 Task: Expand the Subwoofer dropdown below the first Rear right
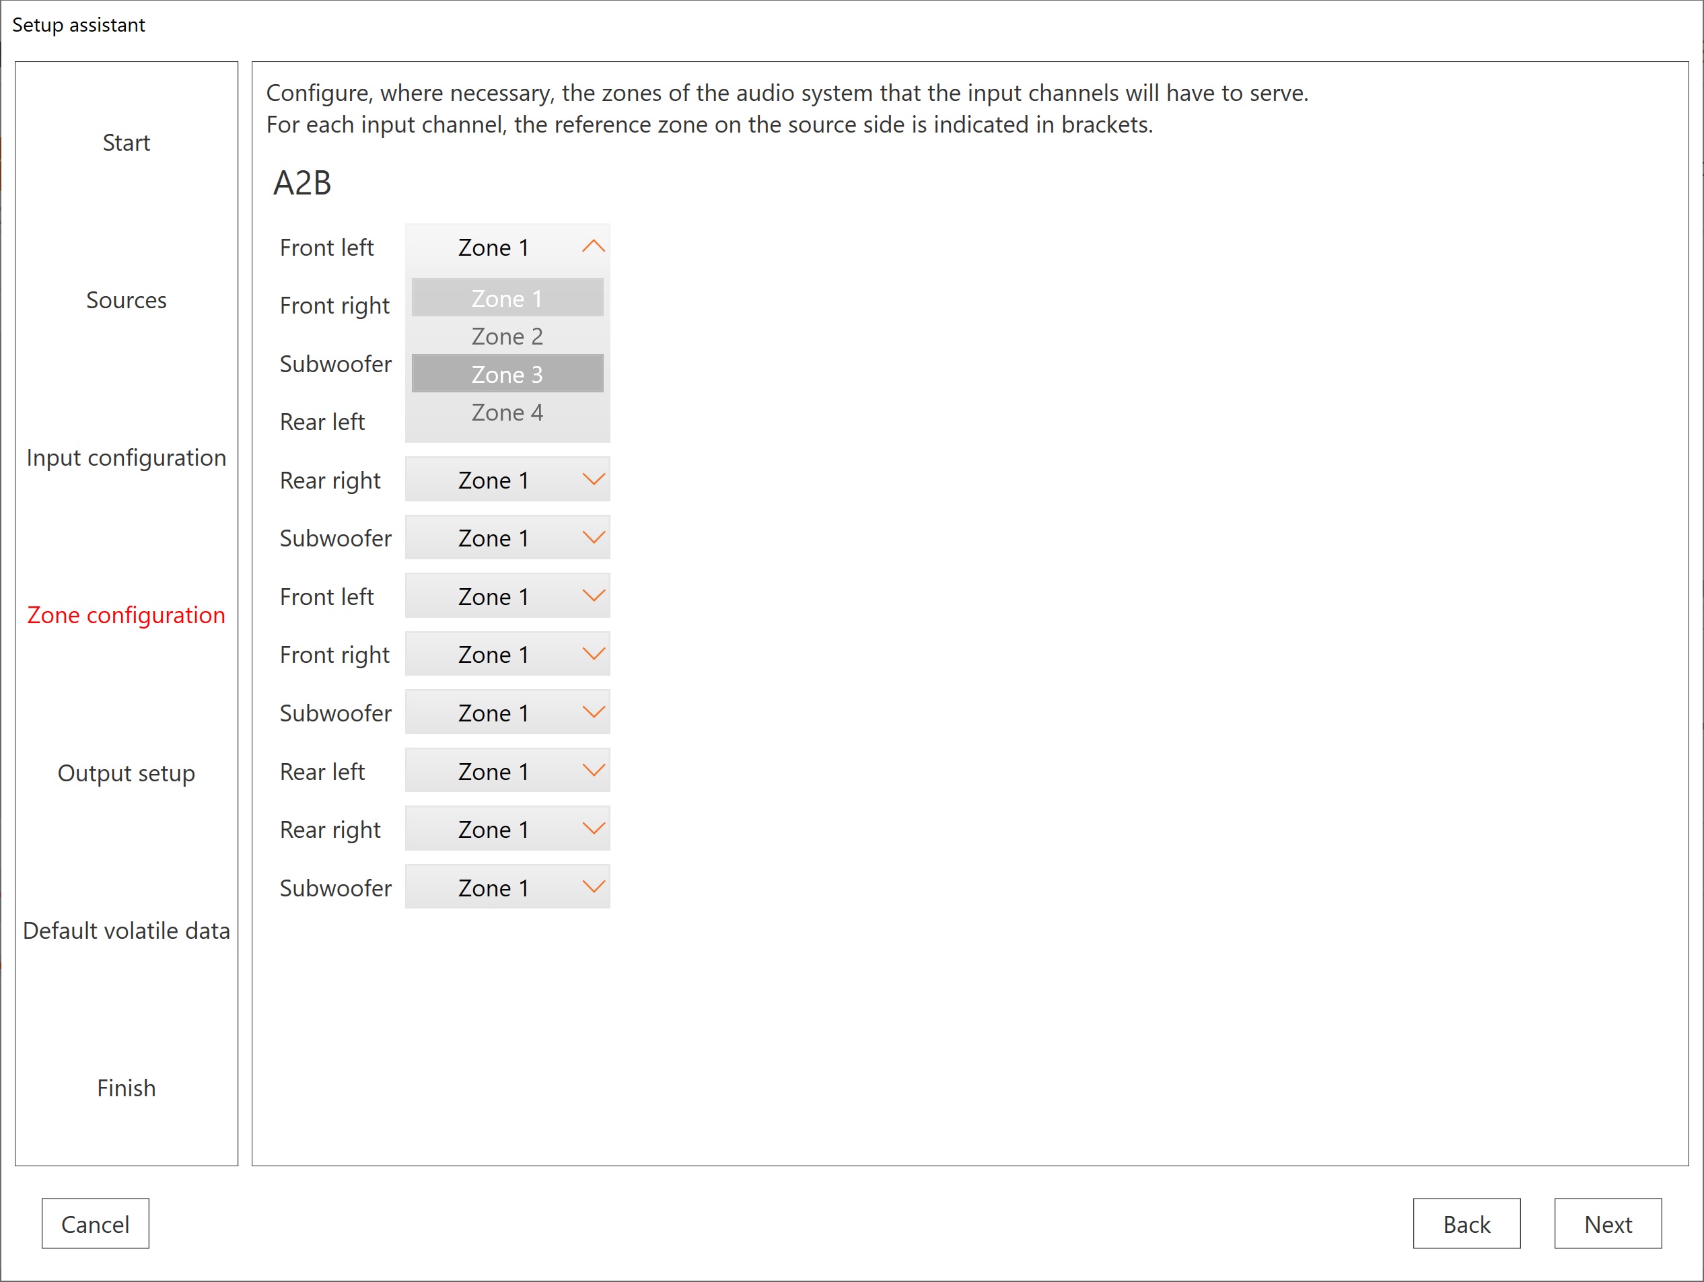[507, 538]
